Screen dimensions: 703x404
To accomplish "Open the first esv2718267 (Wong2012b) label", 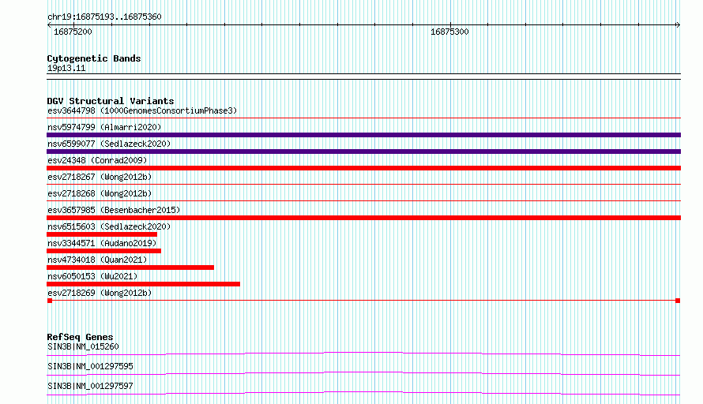I will point(100,177).
